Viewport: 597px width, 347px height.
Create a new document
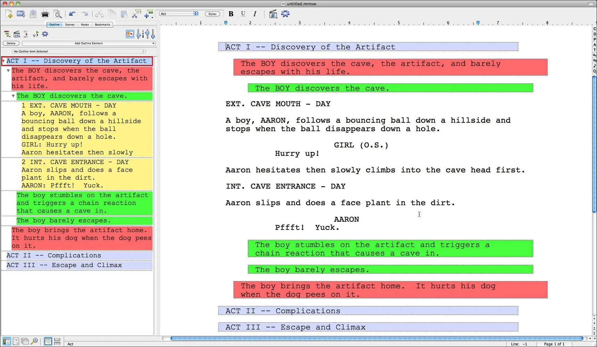(x=9, y=14)
